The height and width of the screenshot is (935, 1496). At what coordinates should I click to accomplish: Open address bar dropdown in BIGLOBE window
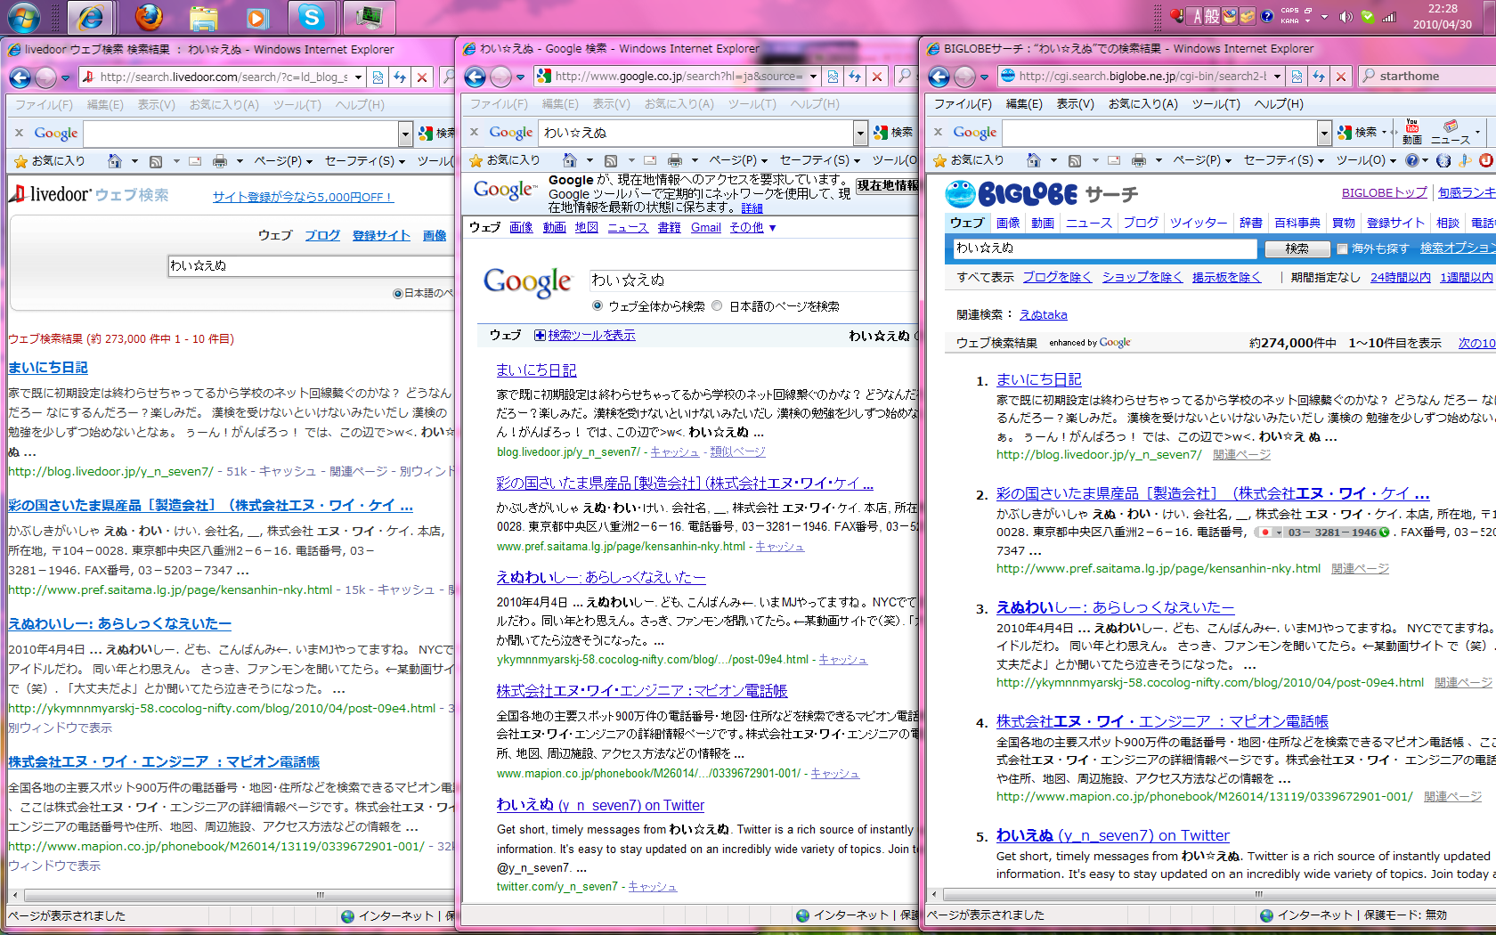[1277, 77]
